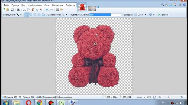Open the Файл menu
The width and height of the screenshot is (188, 105).
tap(6, 5)
